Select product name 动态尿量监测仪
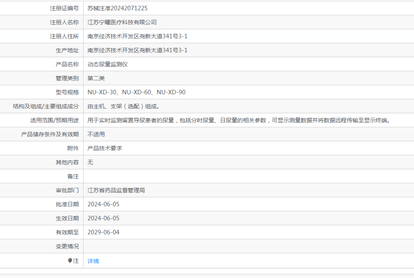 [x=107, y=64]
